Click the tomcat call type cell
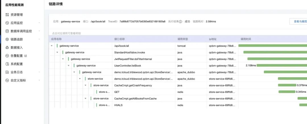 point(181,46)
